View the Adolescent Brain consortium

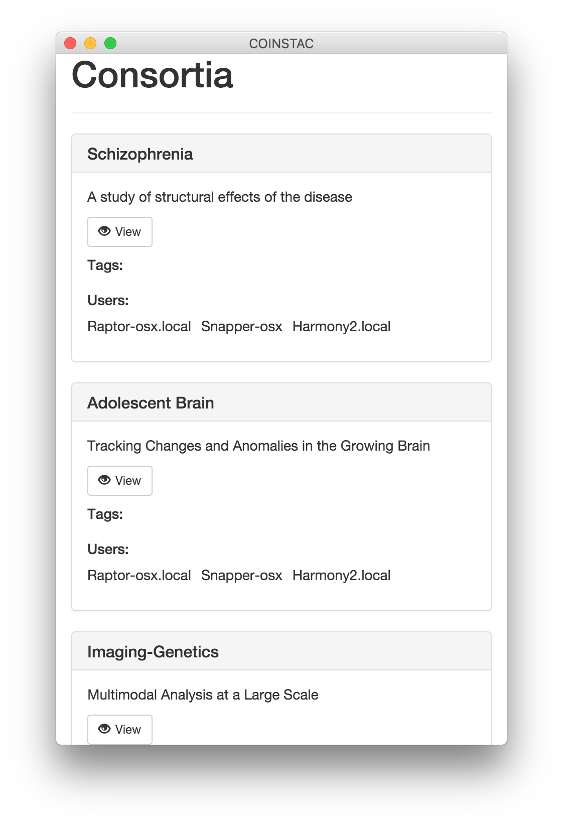click(120, 481)
